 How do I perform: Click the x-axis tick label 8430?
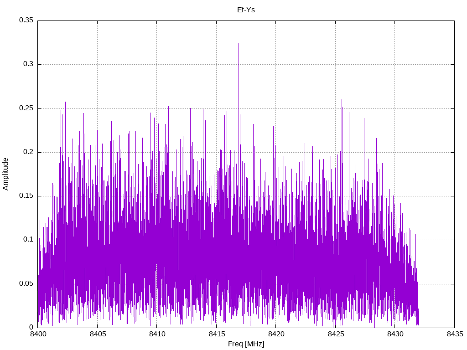point(395,334)
